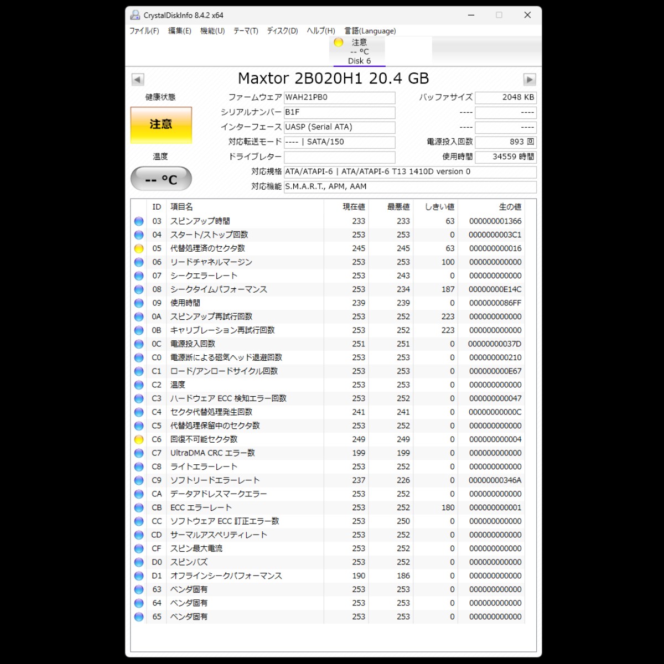The width and height of the screenshot is (664, 664).
Task: Click the 生の値 column header
Action: click(x=510, y=207)
